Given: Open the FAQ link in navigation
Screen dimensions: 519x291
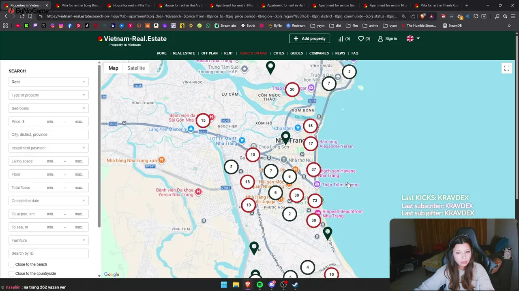Looking at the screenshot, I should pos(355,53).
